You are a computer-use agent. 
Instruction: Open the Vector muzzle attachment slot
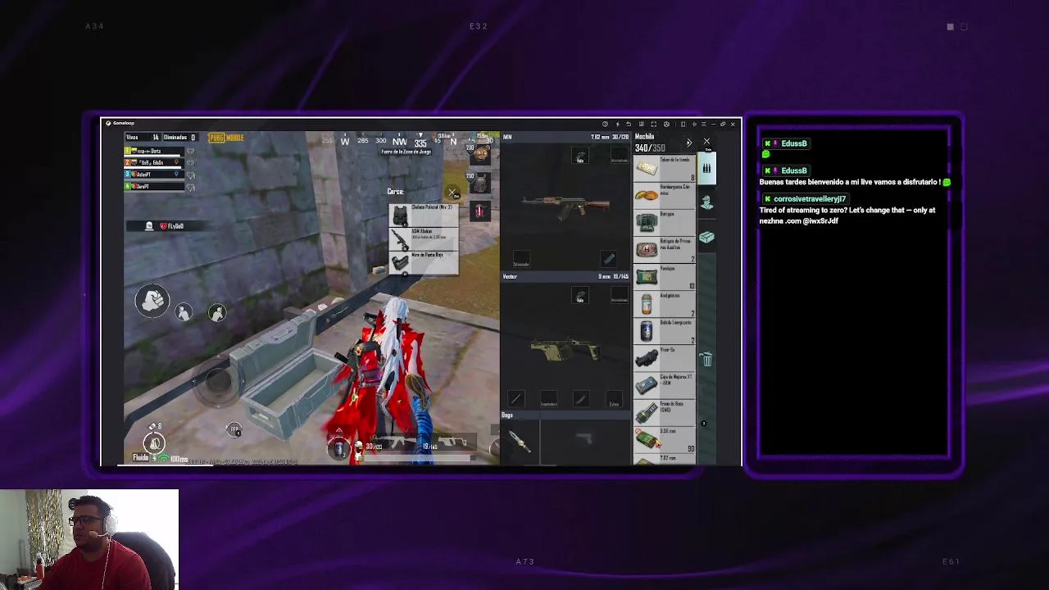(515, 399)
